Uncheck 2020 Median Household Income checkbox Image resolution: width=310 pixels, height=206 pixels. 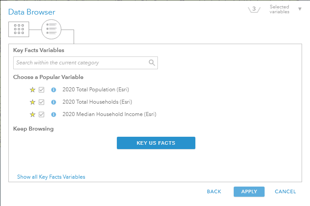tap(42, 115)
